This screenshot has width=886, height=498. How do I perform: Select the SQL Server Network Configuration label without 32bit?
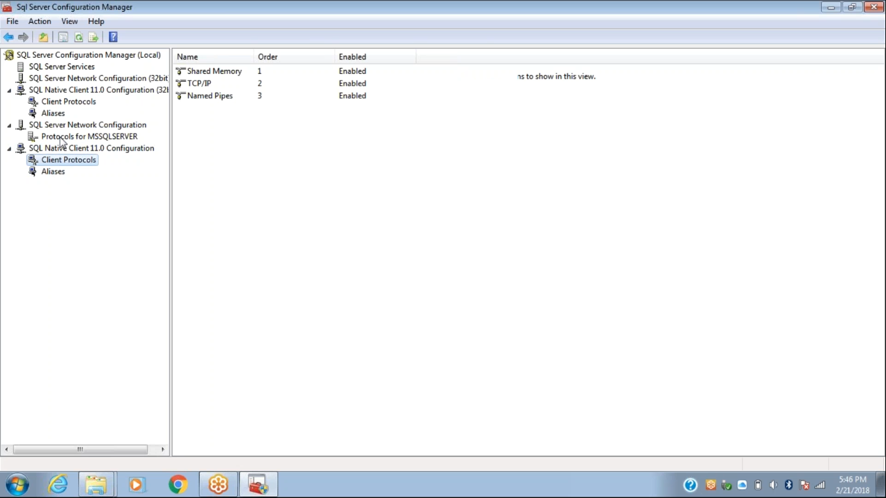tap(88, 125)
